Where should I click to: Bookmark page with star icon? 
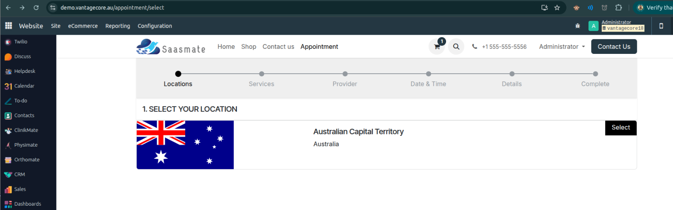[557, 7]
